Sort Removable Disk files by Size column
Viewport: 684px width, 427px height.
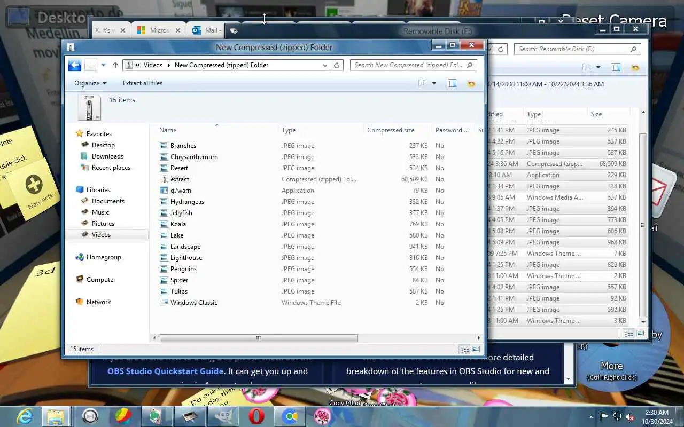(596, 114)
